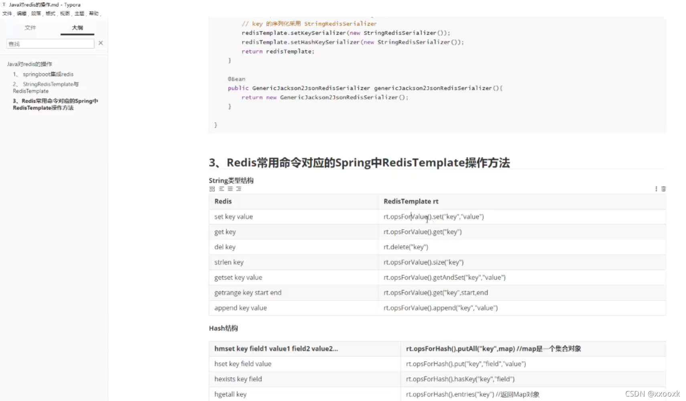
Task: Delete table using trash icon
Action: (664, 189)
